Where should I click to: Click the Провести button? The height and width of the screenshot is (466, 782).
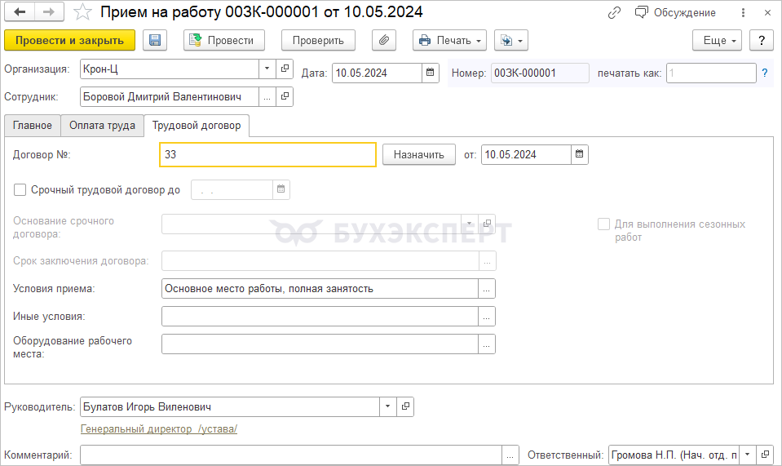point(224,41)
